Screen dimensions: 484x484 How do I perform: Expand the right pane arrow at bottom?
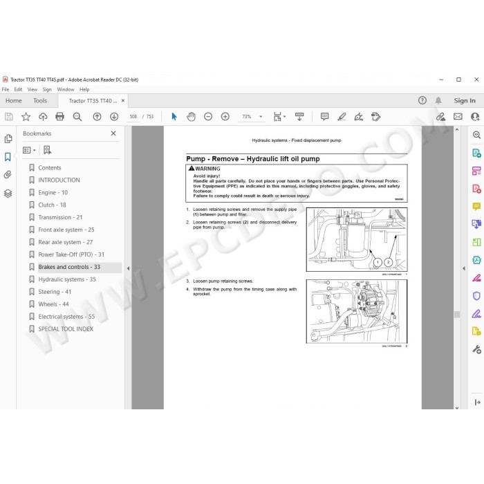(477, 402)
